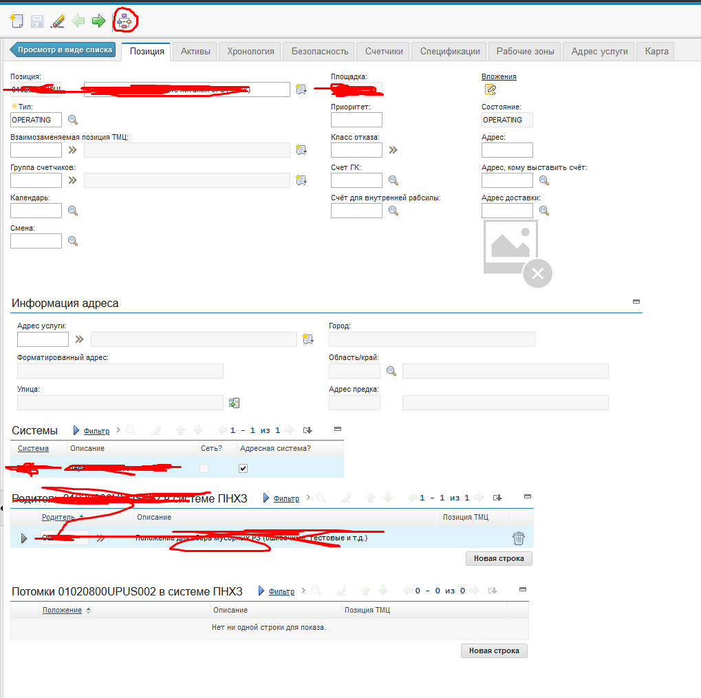This screenshot has width=701, height=698.
Task: Click the icon next to Улица field
Action: (x=235, y=403)
